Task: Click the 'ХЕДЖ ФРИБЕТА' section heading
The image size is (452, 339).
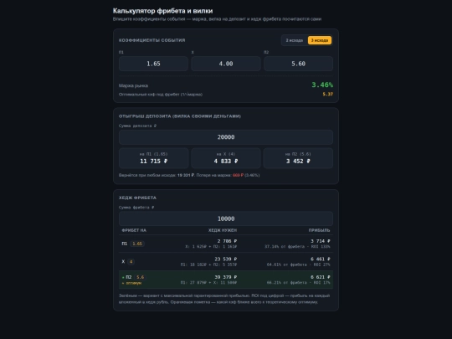Action: point(137,198)
